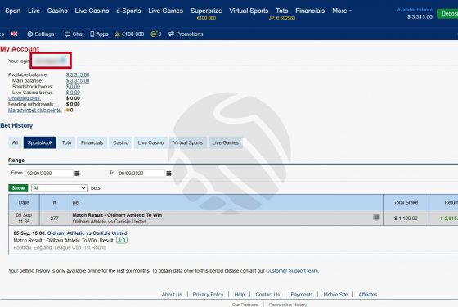Expand the Settings dropdown

(43, 34)
